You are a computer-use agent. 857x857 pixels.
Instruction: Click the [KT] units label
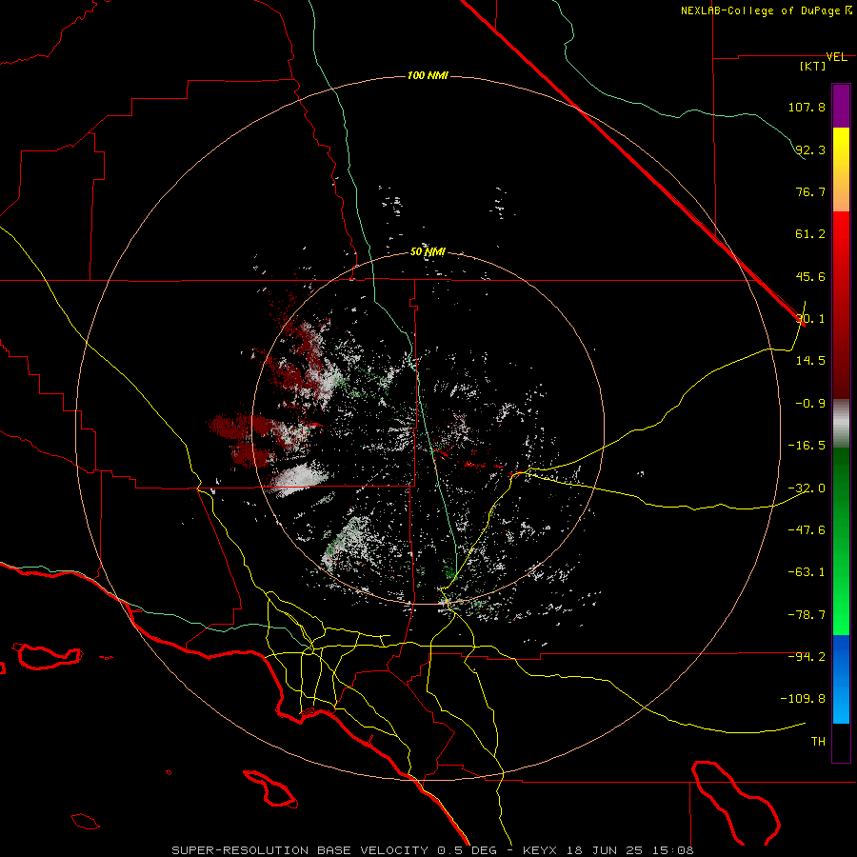[x=813, y=66]
